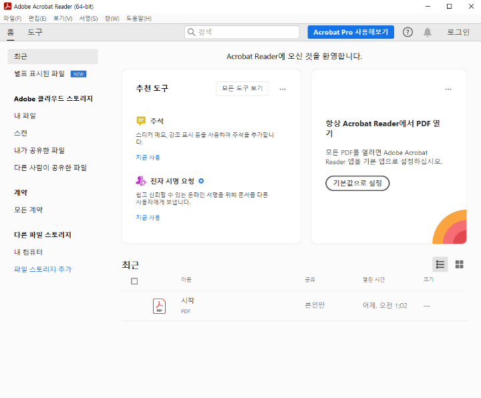Click 지금 사용 link under 주석

point(148,158)
